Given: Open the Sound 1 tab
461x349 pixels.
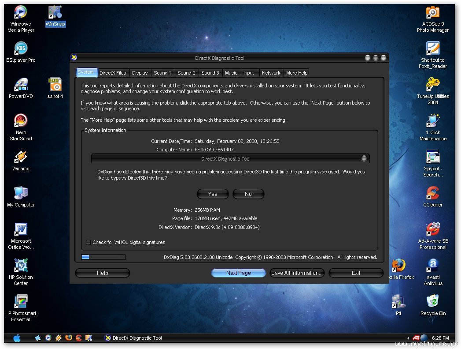Looking at the screenshot, I should 162,73.
